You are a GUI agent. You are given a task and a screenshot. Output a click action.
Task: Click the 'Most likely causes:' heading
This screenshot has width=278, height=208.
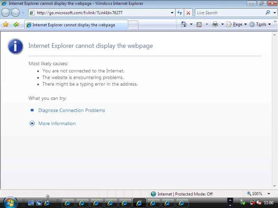tap(48, 63)
